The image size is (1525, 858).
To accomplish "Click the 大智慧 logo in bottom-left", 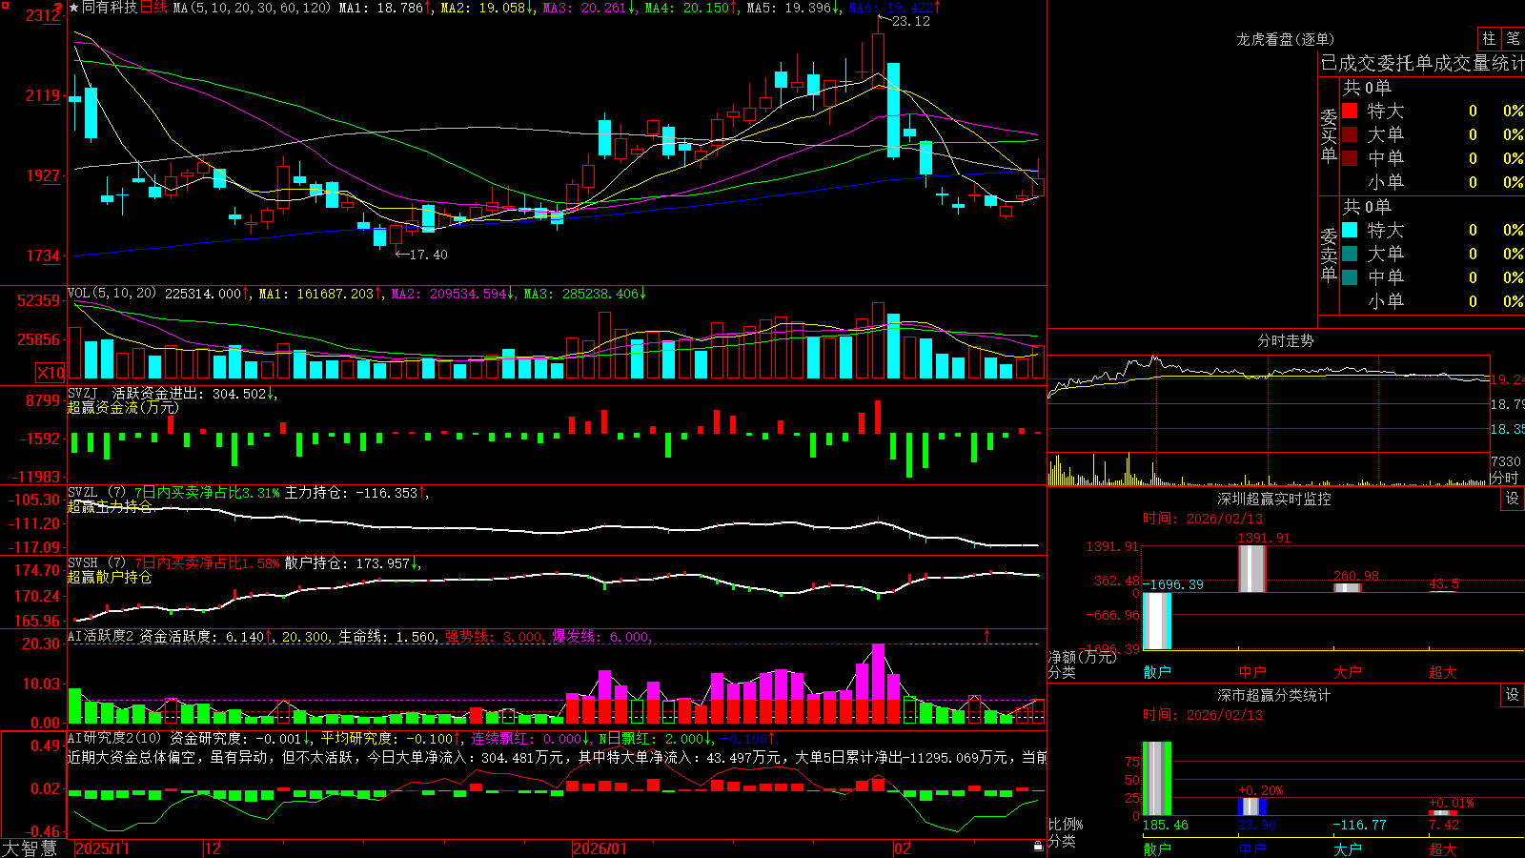I will [x=30, y=848].
